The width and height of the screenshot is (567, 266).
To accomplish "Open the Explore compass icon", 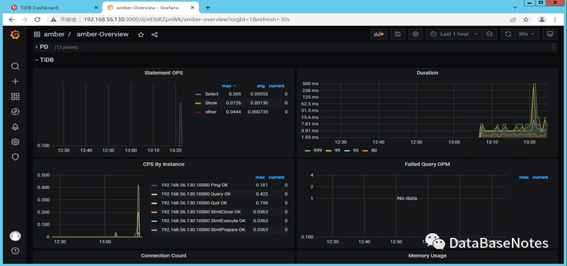I will point(15,111).
